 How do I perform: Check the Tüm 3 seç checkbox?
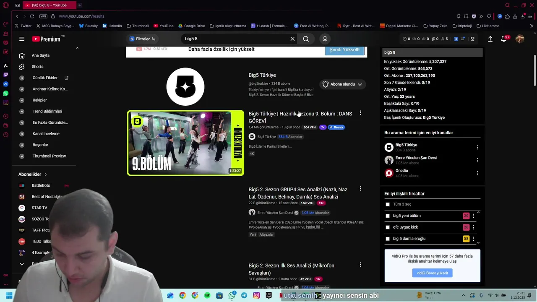(x=388, y=205)
